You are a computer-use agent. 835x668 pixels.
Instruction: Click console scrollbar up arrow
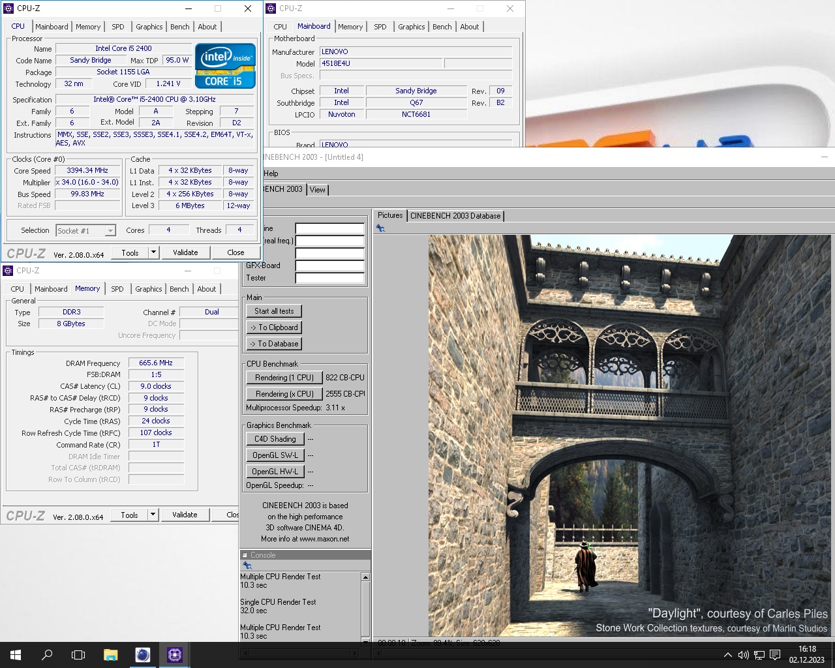(x=365, y=577)
